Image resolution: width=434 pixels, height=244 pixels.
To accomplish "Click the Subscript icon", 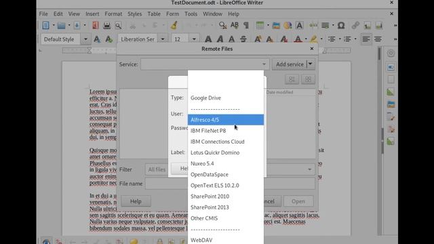I will click(270, 39).
